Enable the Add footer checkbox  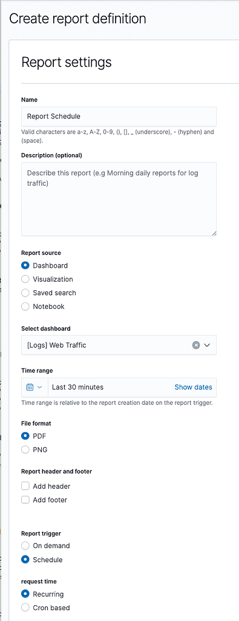pos(25,500)
